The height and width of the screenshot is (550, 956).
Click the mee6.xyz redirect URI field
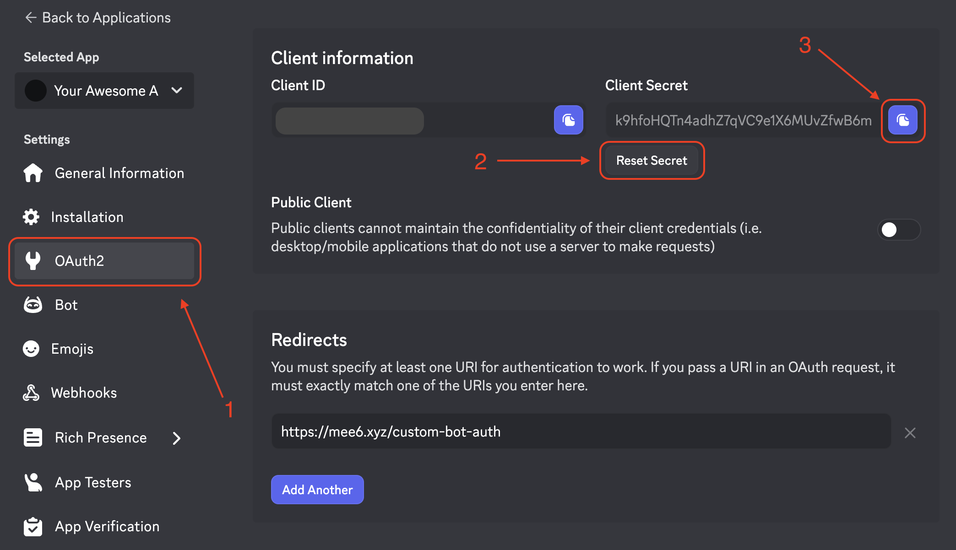click(x=581, y=431)
